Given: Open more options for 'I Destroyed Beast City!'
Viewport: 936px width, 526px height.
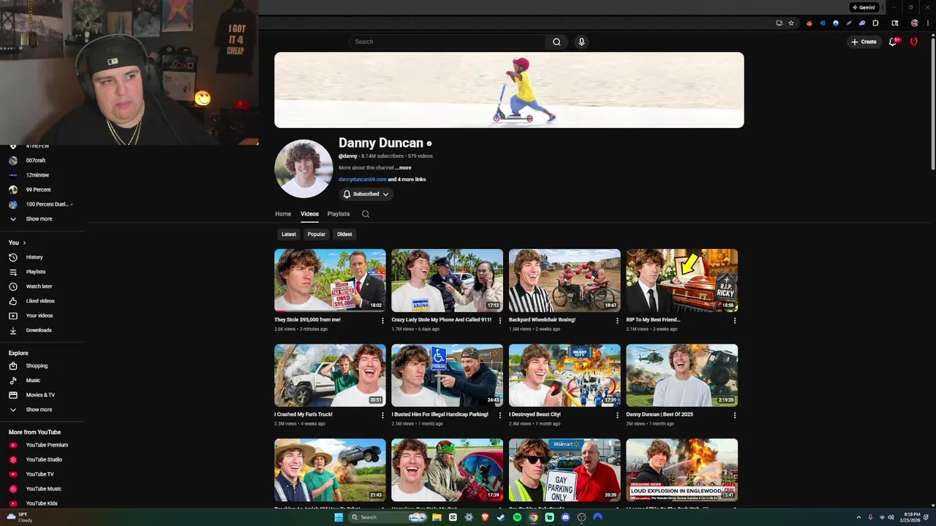Looking at the screenshot, I should (x=617, y=415).
